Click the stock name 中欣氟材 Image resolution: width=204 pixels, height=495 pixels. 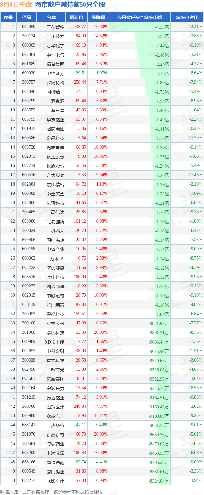[55, 295]
